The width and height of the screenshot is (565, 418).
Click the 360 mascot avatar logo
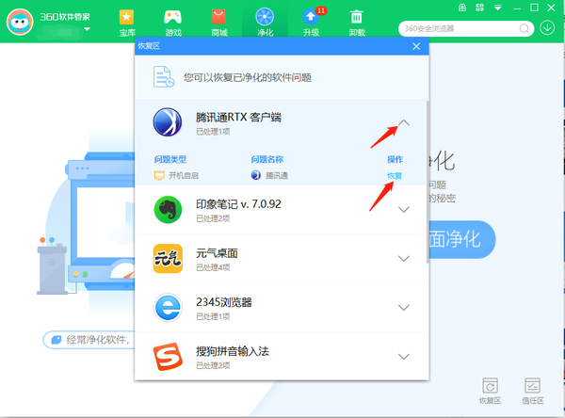pos(20,25)
